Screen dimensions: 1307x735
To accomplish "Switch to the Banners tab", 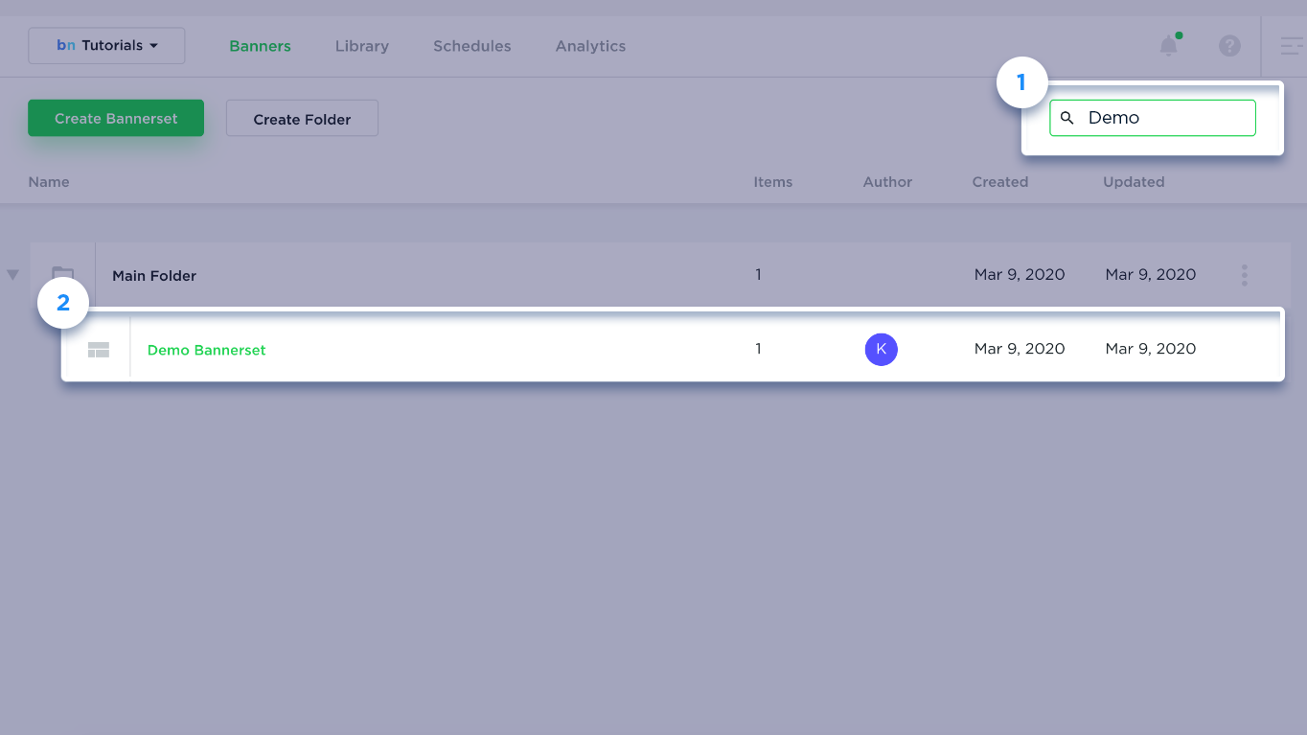I will pyautogui.click(x=260, y=46).
